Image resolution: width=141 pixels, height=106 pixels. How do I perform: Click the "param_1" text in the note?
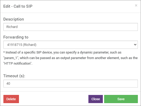coord(11,58)
